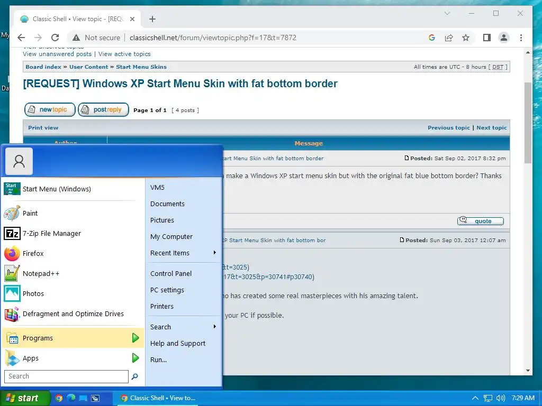
Task: Open Paint from the start menu
Action: (x=73, y=214)
